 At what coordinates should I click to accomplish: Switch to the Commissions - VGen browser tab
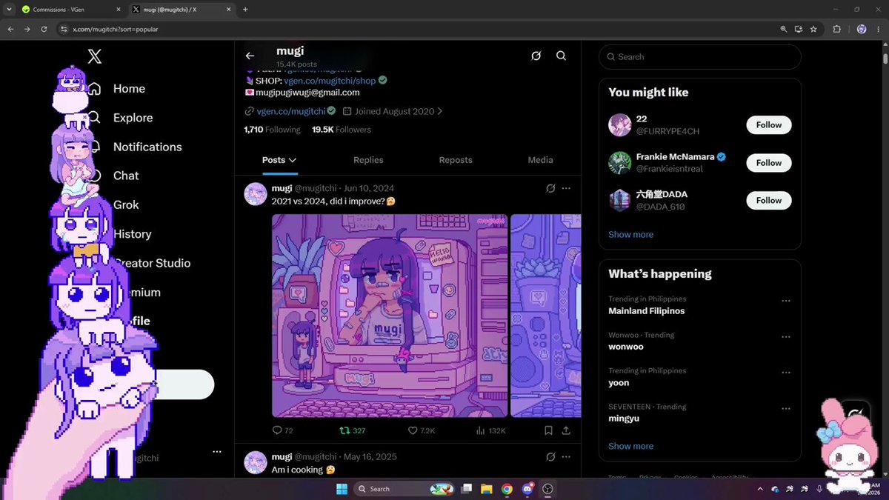point(71,10)
